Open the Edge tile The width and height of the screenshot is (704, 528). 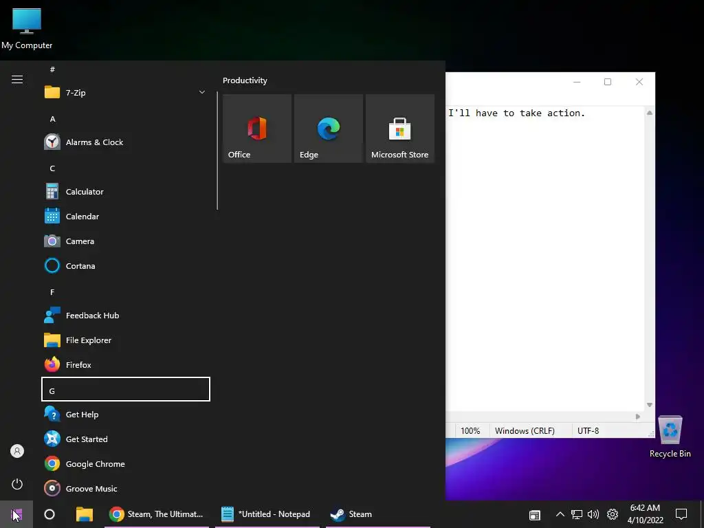coord(328,129)
